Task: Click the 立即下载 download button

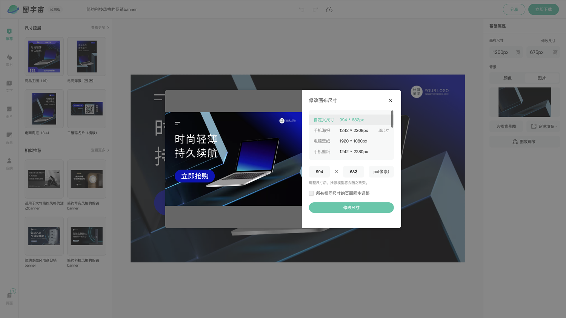Action: [x=543, y=9]
